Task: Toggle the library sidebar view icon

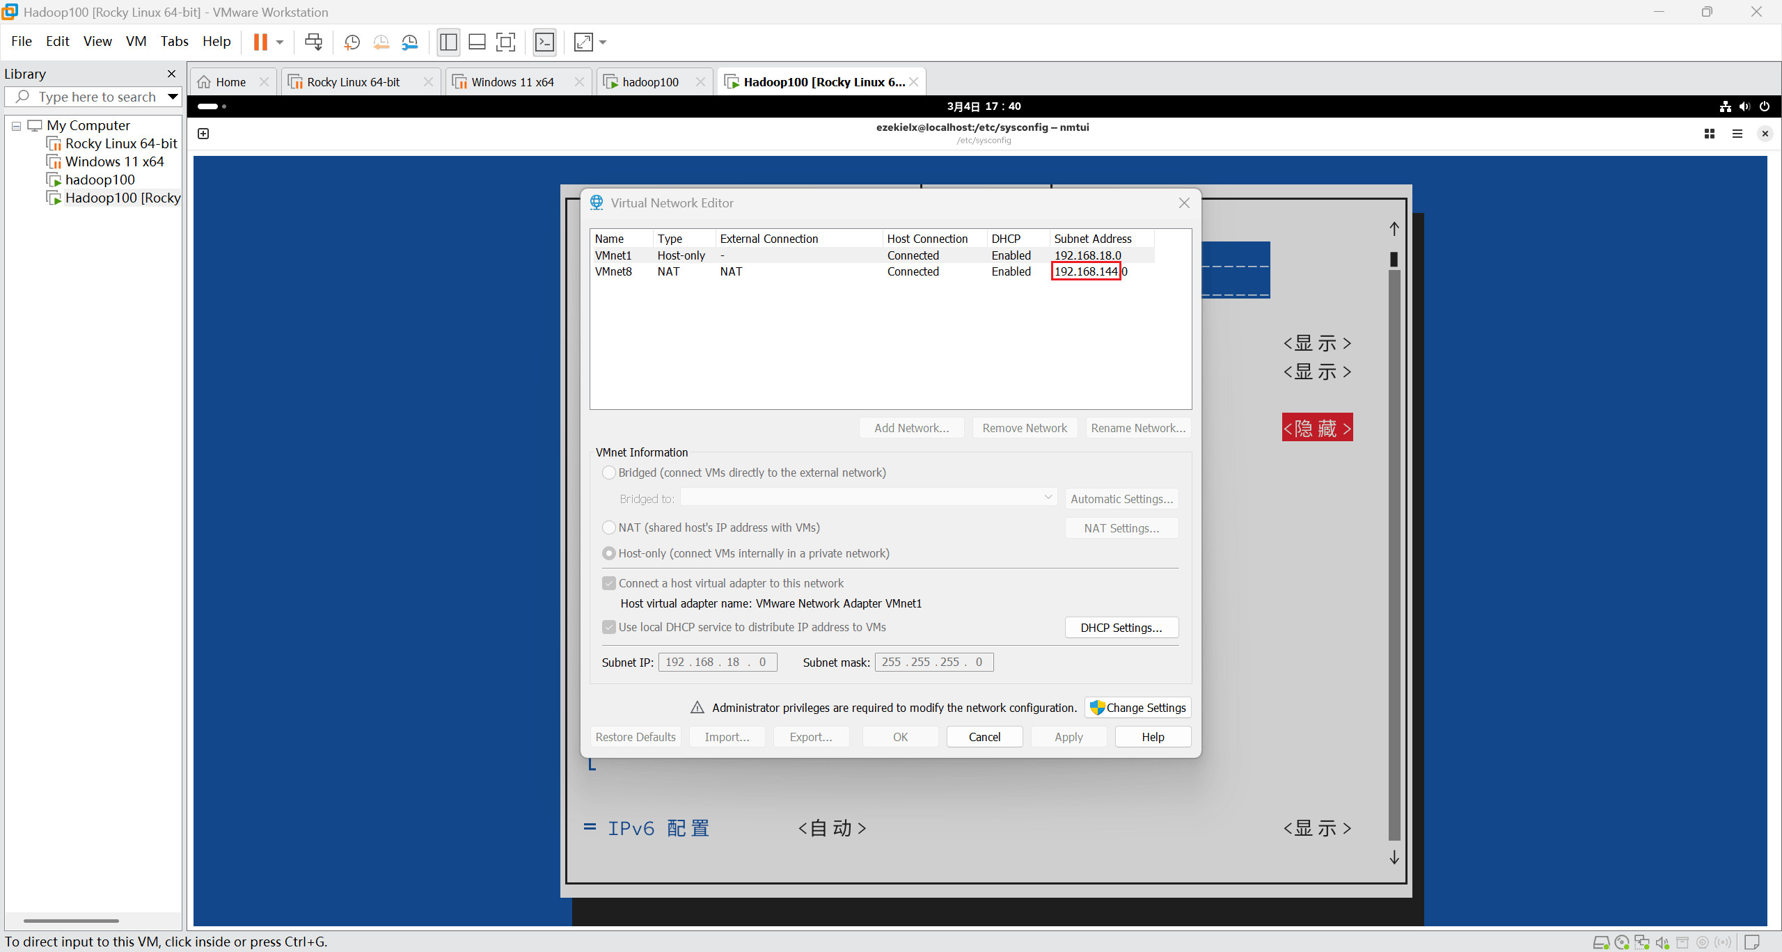Action: (x=448, y=42)
